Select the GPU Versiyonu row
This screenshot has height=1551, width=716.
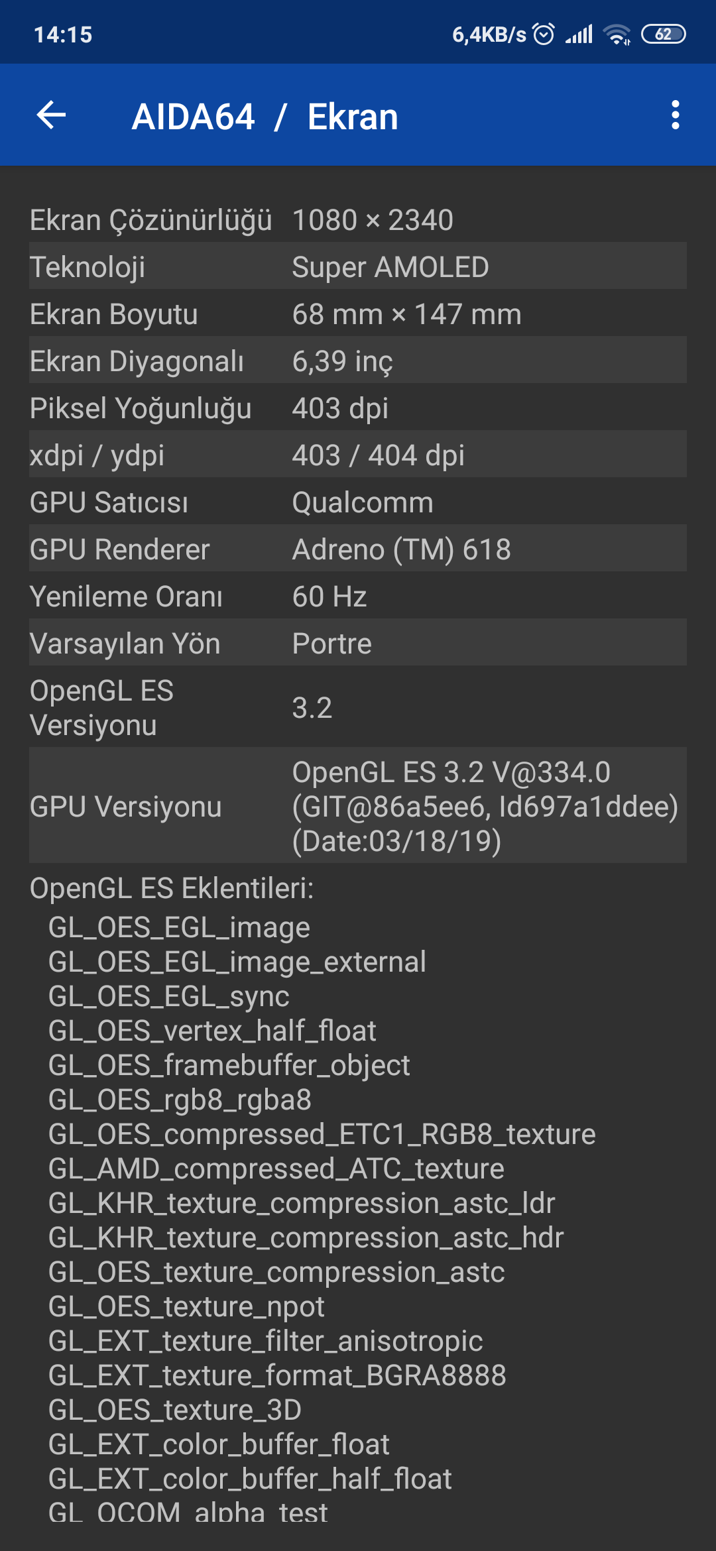point(358,806)
